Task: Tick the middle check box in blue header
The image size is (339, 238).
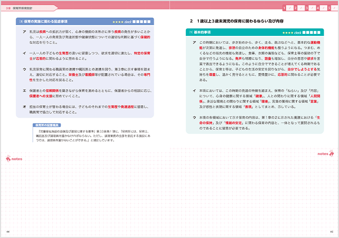Action: coord(141,22)
